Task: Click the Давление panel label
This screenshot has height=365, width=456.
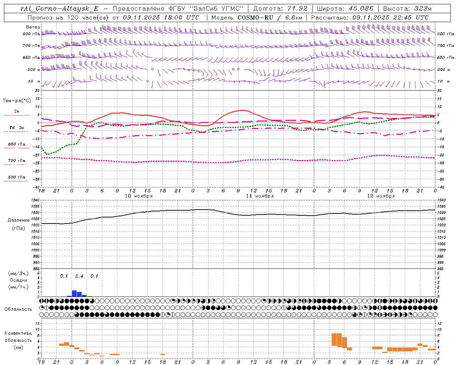Action: (19, 220)
